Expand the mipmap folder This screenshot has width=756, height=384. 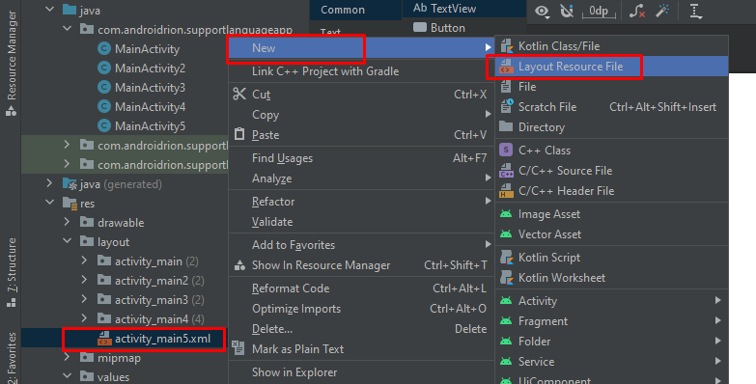pyautogui.click(x=67, y=357)
